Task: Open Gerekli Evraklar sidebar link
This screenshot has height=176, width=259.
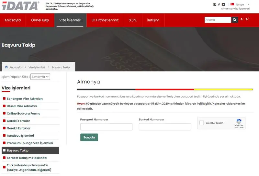Action: pos(19,129)
